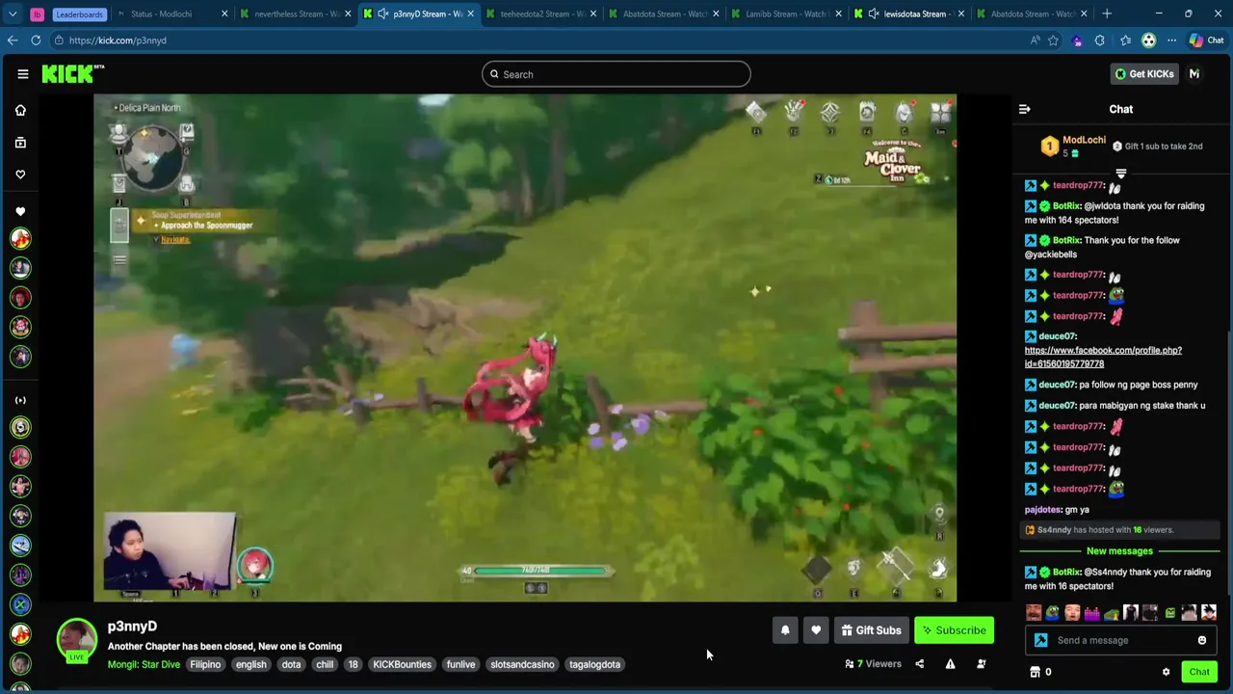This screenshot has width=1233, height=694.
Task: Click the Kick search box
Action: pos(616,74)
